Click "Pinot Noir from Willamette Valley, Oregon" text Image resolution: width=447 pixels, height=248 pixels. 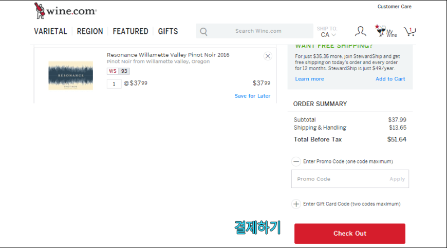pos(158,61)
